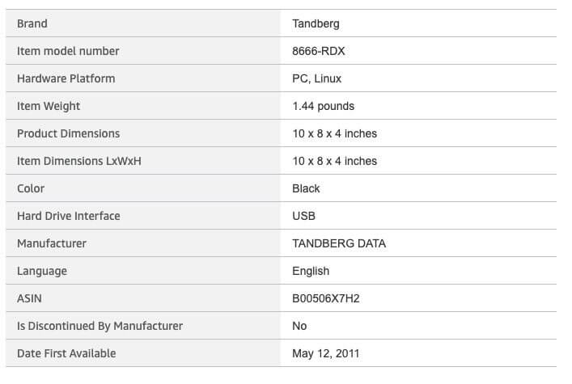This screenshot has width=572, height=384.
Task: Select the USB interface value
Action: pos(303,216)
